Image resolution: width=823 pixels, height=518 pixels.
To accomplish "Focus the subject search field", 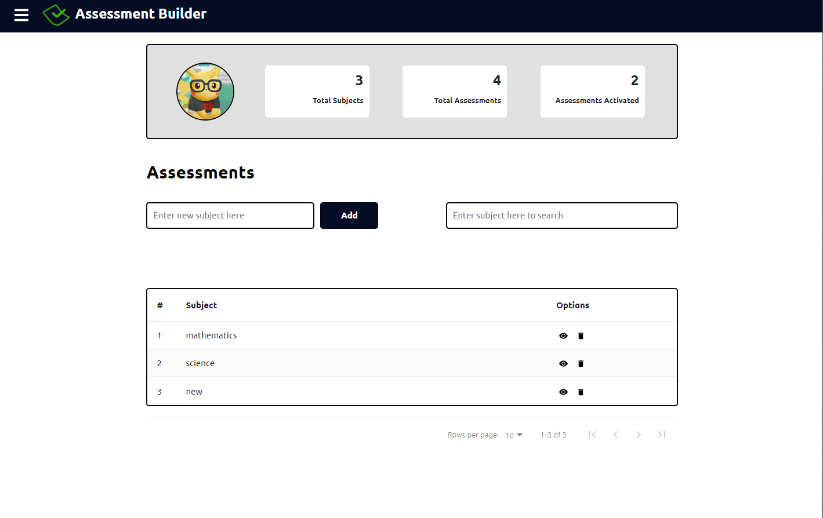I will point(562,216).
